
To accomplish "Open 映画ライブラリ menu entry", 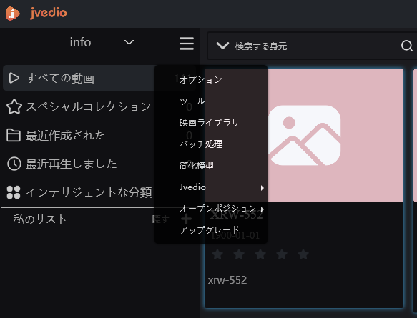I will [x=211, y=123].
